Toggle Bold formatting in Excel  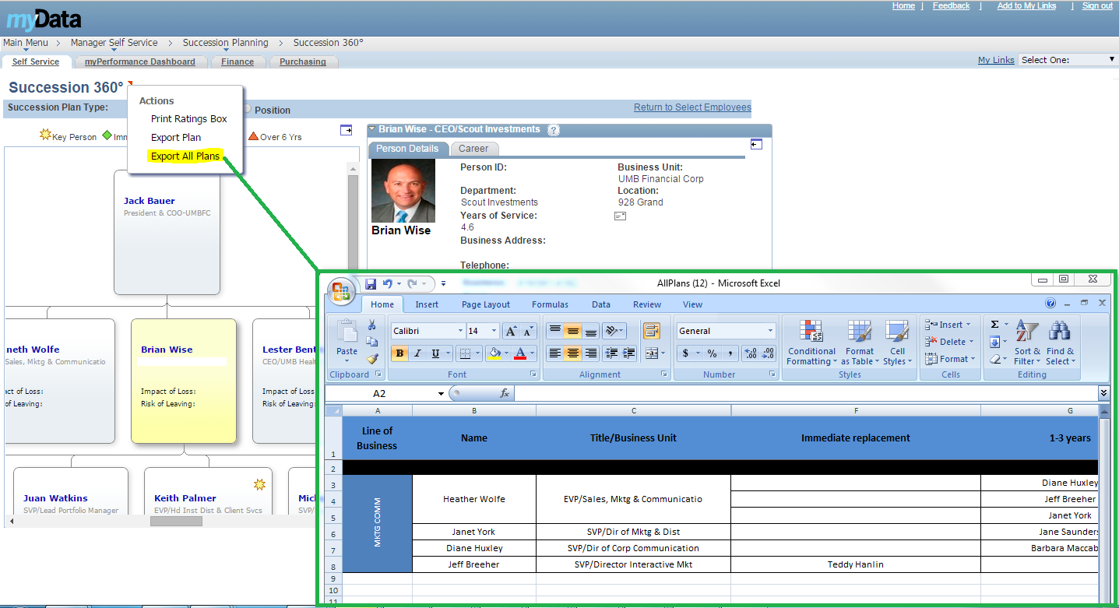click(x=399, y=353)
